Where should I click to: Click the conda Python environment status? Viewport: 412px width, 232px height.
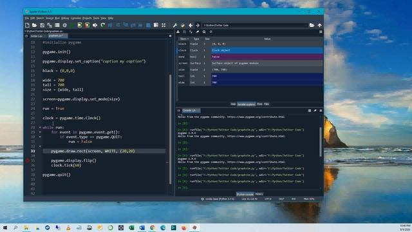coord(218,199)
